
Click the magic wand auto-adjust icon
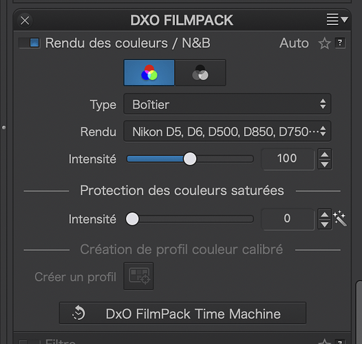click(x=339, y=219)
